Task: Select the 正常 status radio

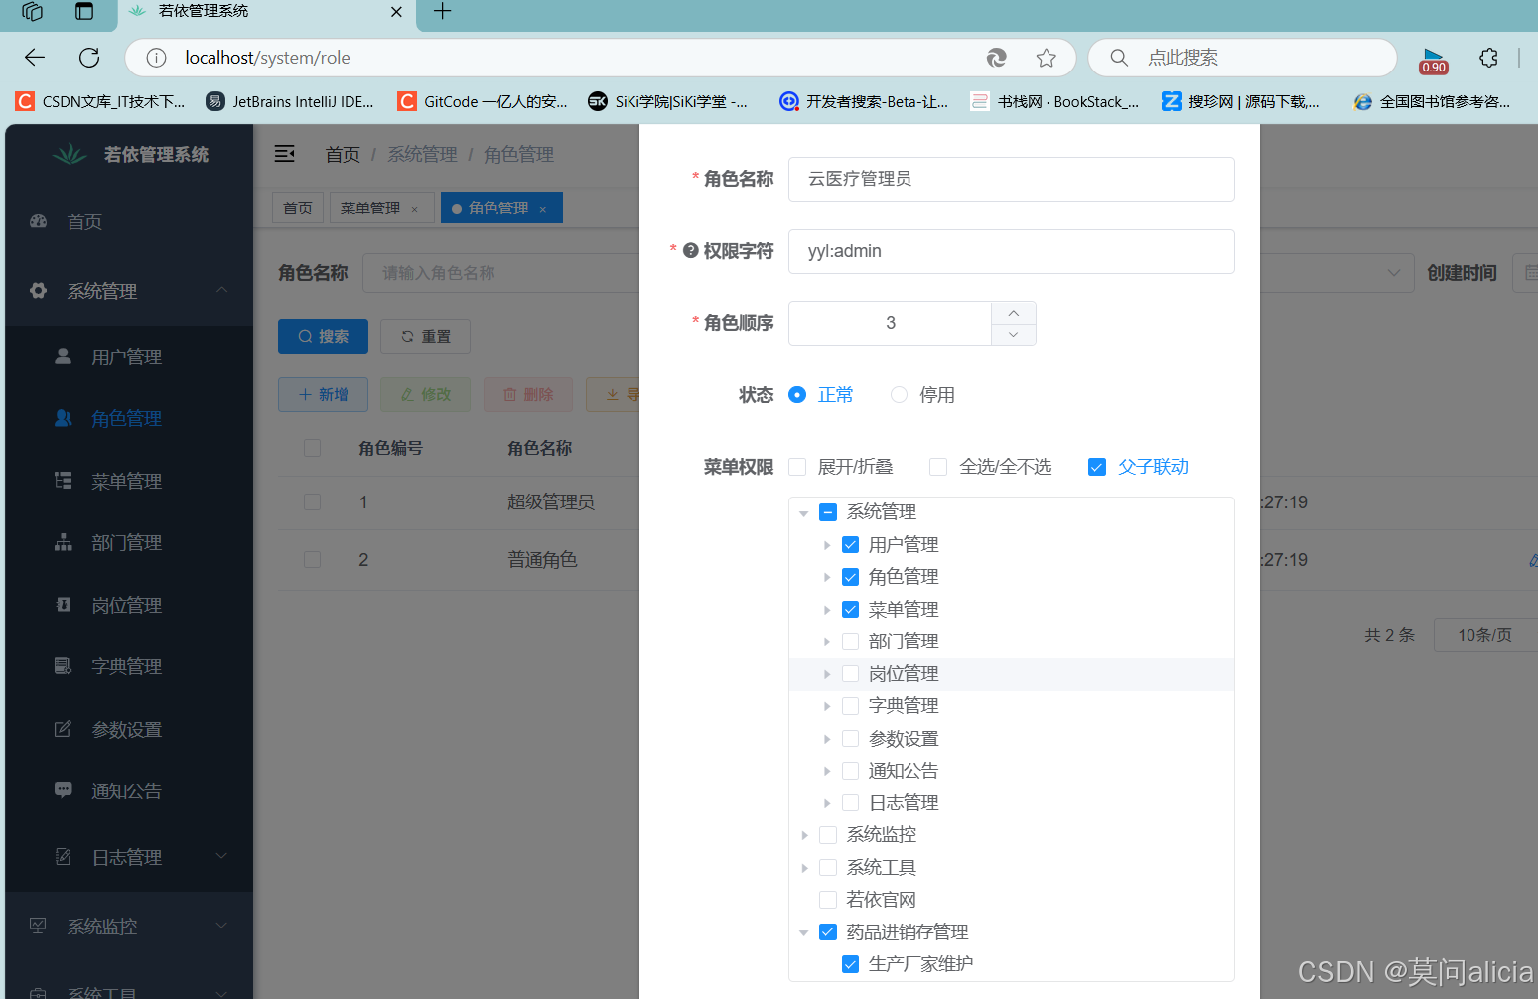Action: [x=797, y=395]
